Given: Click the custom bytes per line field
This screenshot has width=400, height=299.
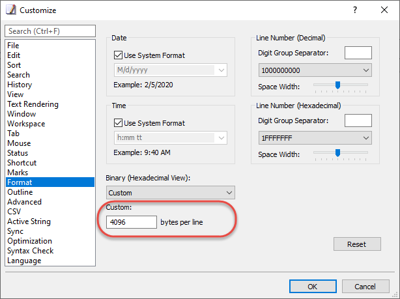Looking at the screenshot, I should 132,222.
